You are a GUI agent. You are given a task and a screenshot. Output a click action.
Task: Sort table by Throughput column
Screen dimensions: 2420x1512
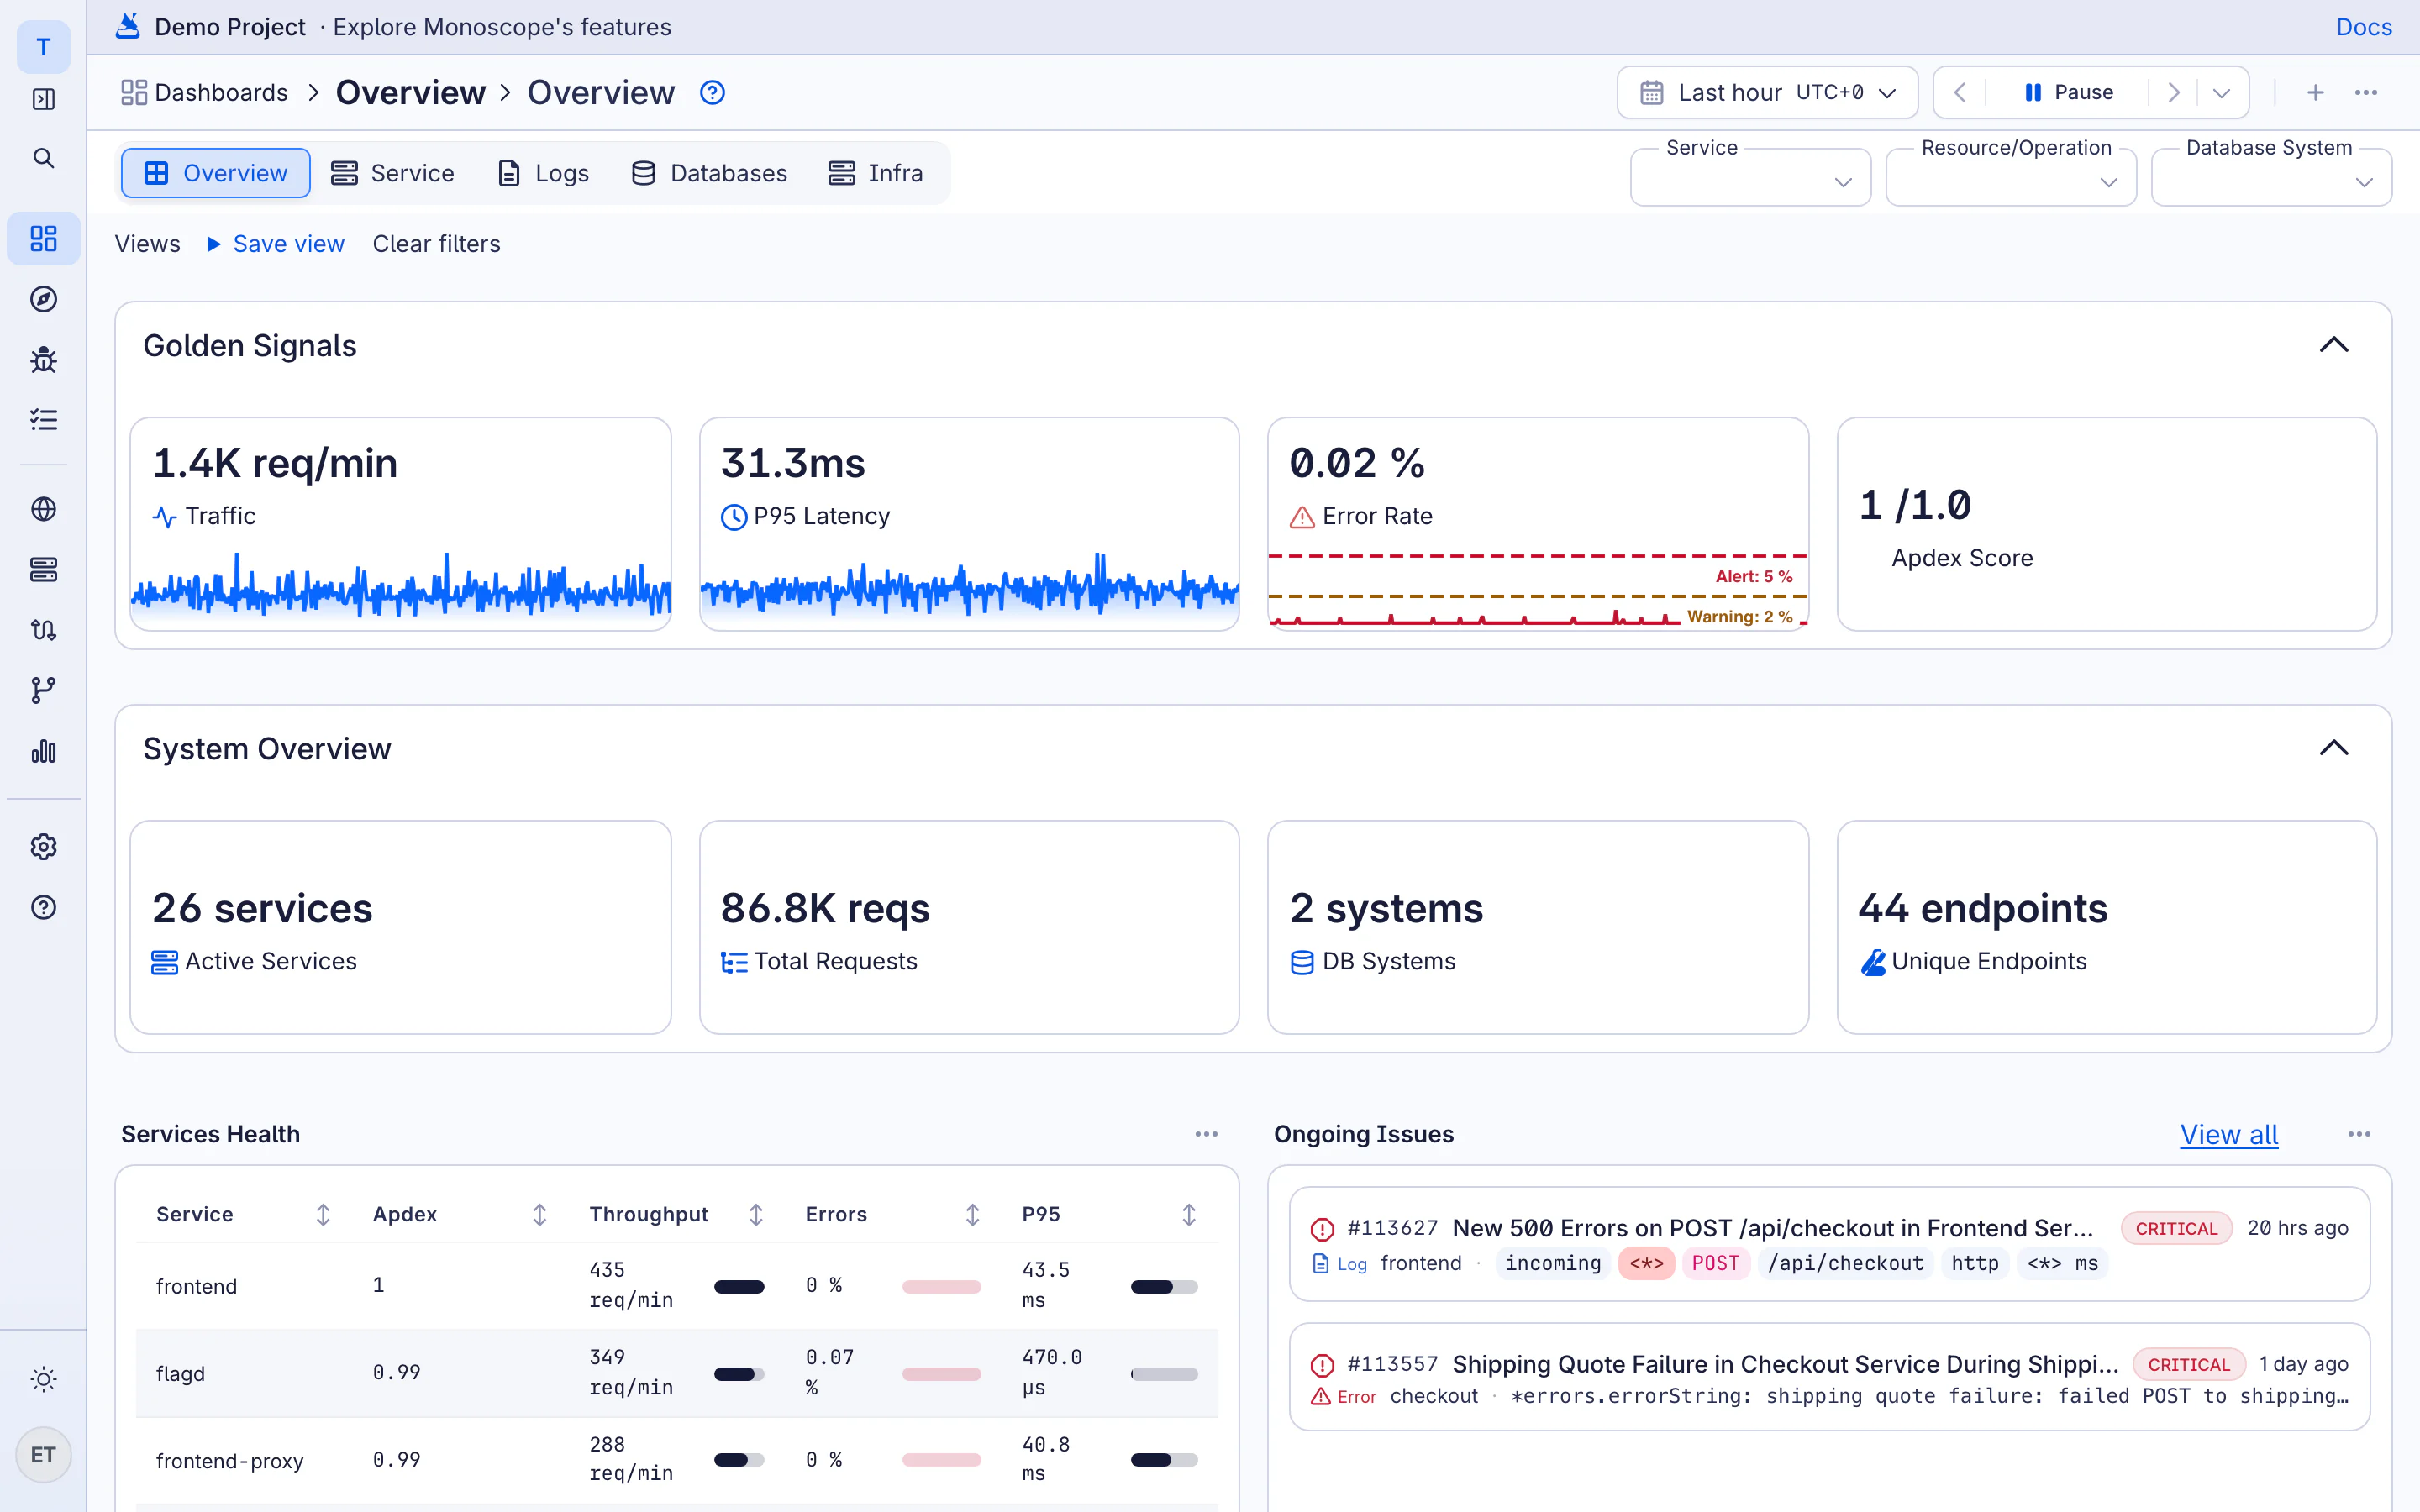756,1215
